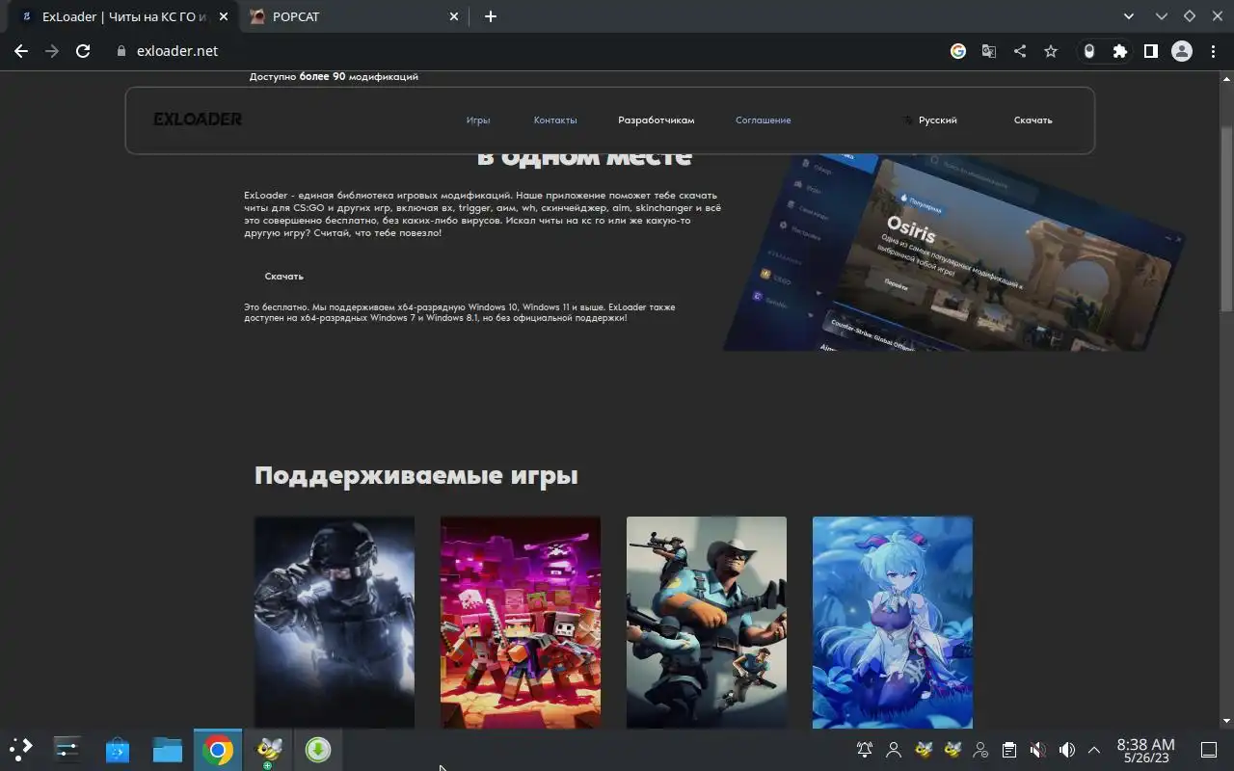Close the ExLoader tab
This screenshot has width=1234, height=771.
pos(224,16)
